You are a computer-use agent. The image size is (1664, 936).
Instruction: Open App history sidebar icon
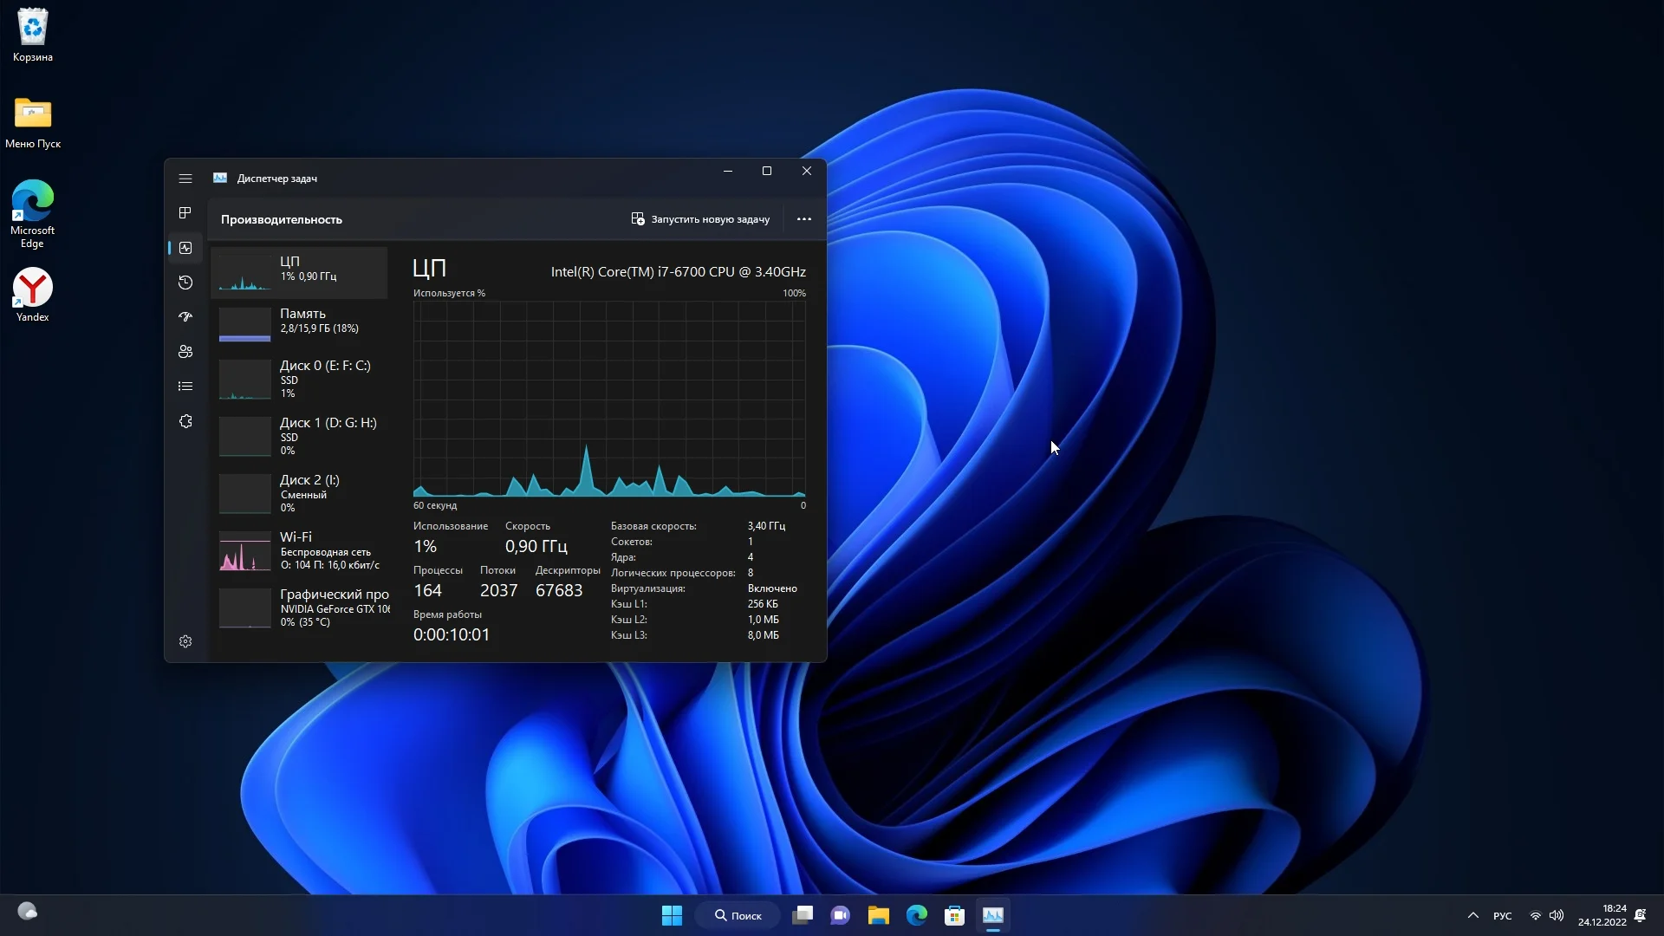185,283
